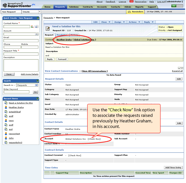Screen dimensions: 186x183
Task: Click the Forward button
Action: coord(62,59)
